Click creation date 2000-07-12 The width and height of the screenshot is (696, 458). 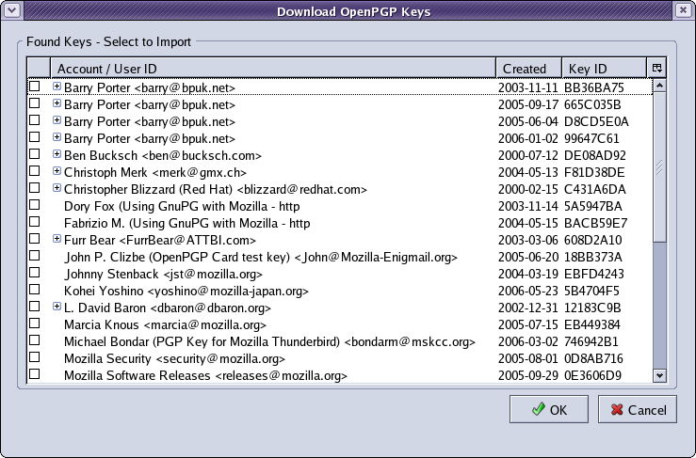point(527,155)
